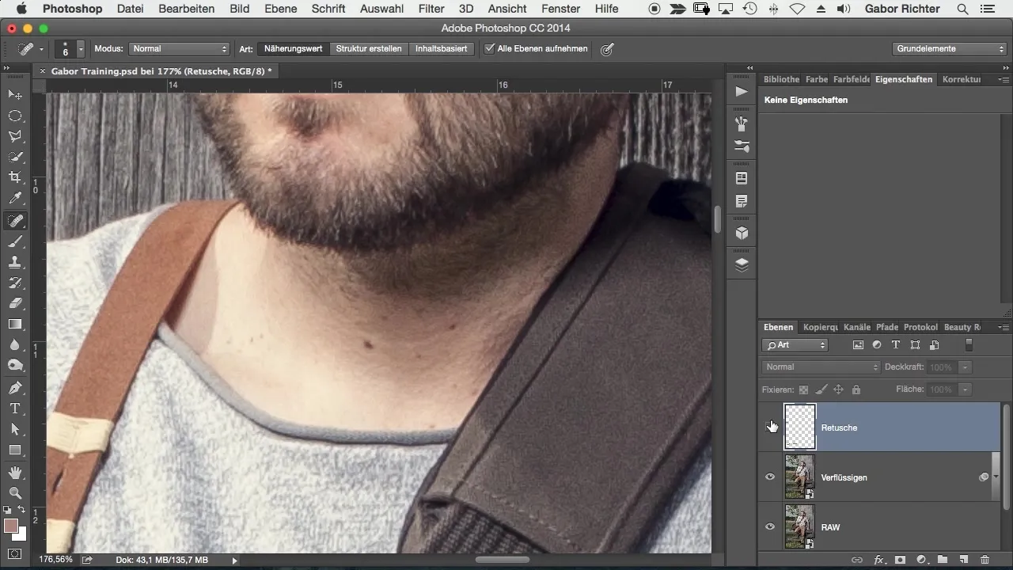Image resolution: width=1013 pixels, height=570 pixels.
Task: Select the Gradient tool
Action: [x=15, y=324]
